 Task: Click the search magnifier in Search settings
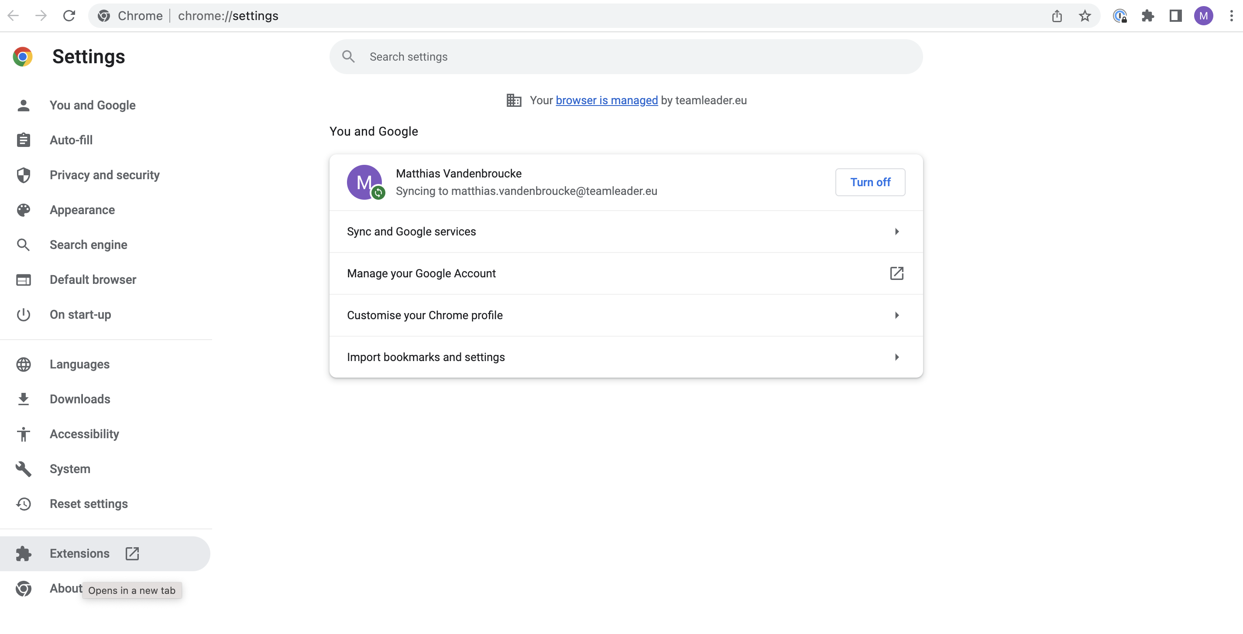[348, 56]
